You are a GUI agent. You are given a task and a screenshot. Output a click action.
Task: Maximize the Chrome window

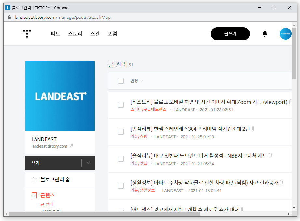click(275, 8)
